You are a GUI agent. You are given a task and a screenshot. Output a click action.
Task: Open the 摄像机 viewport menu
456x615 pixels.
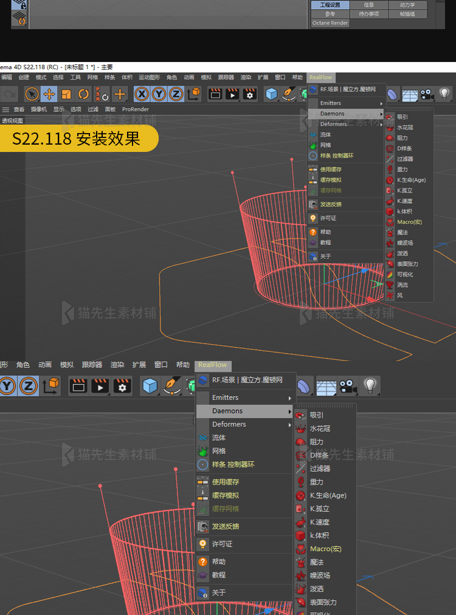(38, 109)
